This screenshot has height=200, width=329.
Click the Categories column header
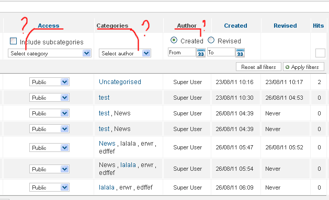point(112,26)
